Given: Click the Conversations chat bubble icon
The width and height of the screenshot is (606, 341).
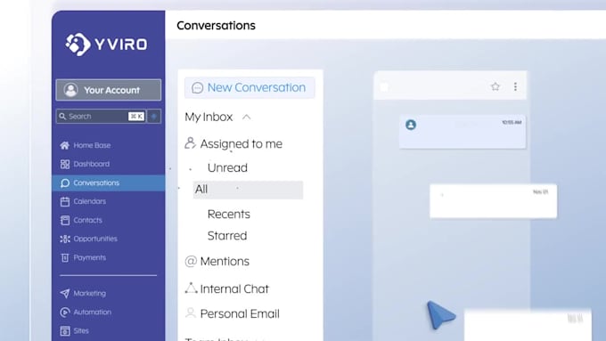Looking at the screenshot, I should tap(64, 183).
